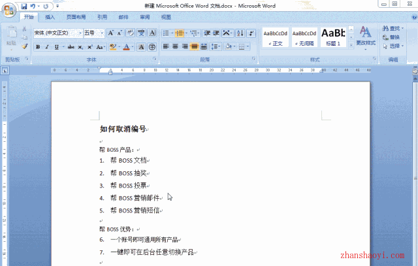Apply the 标题 1 style

point(333,37)
